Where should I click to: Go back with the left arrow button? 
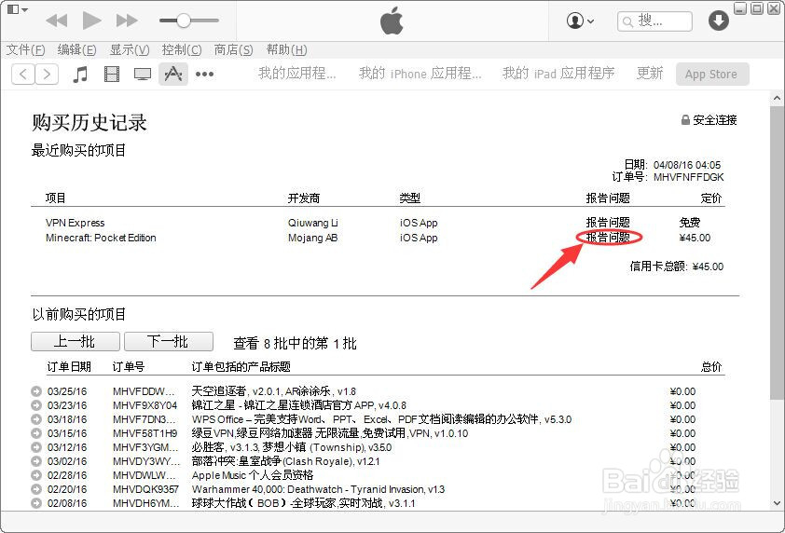(x=23, y=74)
